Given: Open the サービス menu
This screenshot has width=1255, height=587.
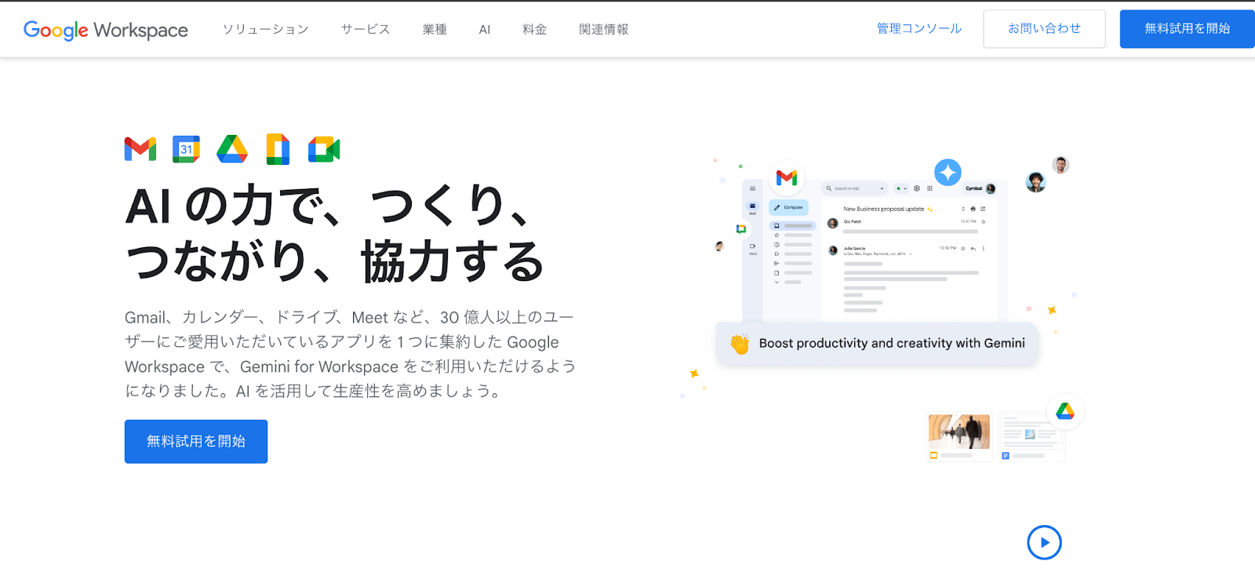Looking at the screenshot, I should coord(365,29).
